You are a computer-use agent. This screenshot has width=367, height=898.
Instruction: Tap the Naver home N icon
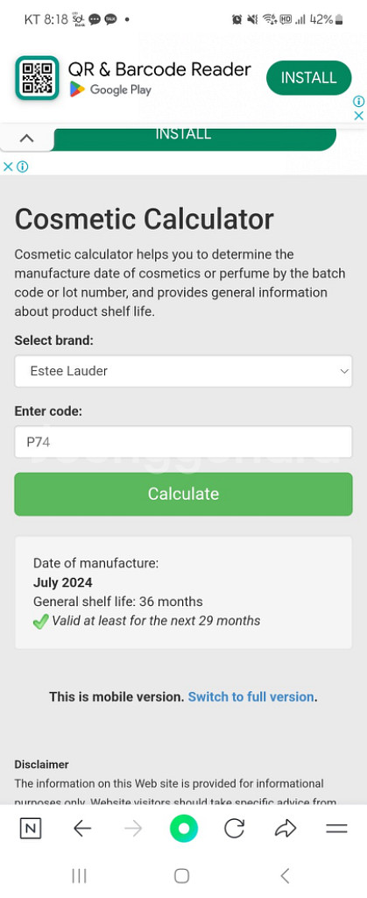click(x=31, y=828)
